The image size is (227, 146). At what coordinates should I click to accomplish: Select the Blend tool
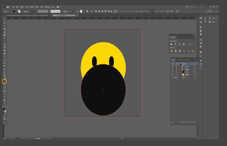[x=5, y=85]
